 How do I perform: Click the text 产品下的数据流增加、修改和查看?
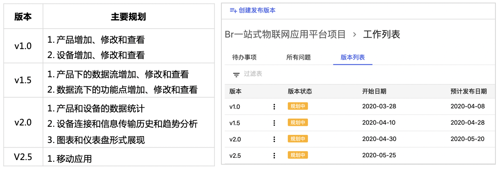click(123, 75)
